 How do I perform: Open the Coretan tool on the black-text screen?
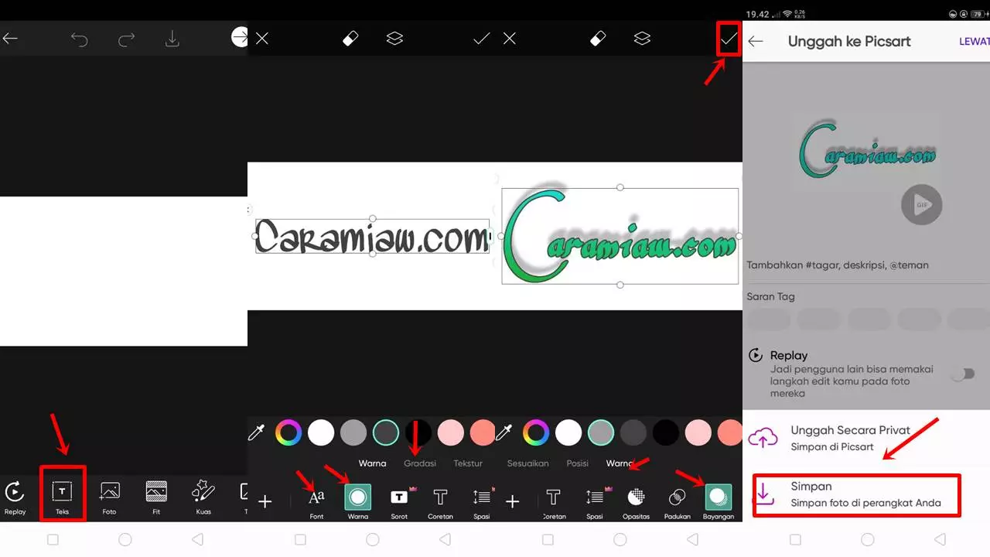(440, 502)
